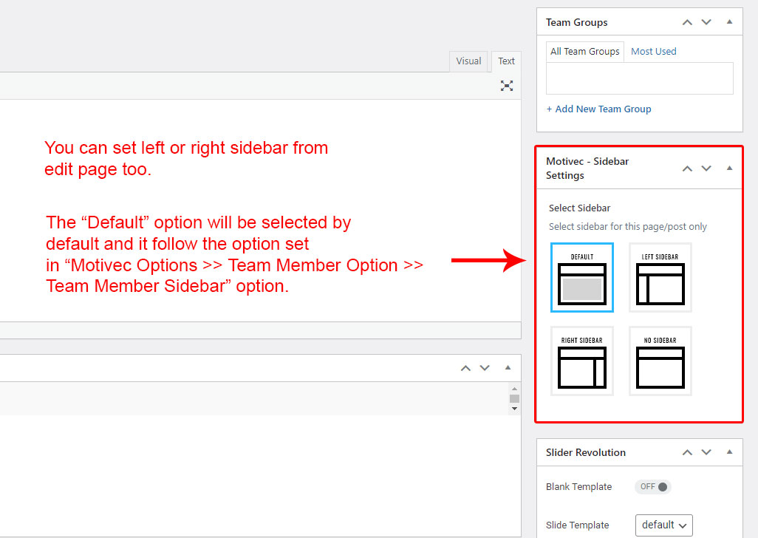Move Team Groups panel down
This screenshot has height=538, width=758.
coord(706,22)
